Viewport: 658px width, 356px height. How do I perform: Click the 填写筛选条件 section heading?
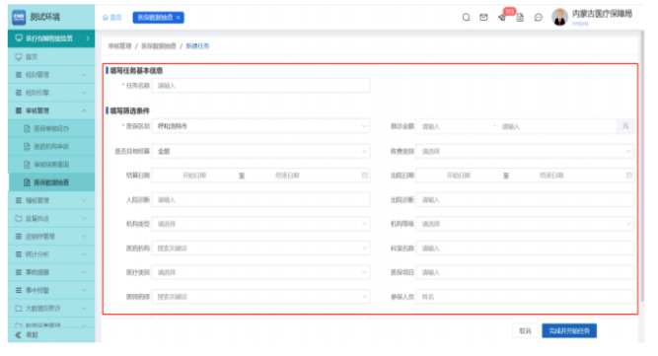pos(129,110)
